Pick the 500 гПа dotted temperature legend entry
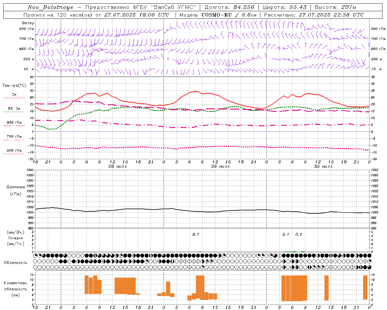Viewport: 387px width, 310px height. click(x=14, y=150)
